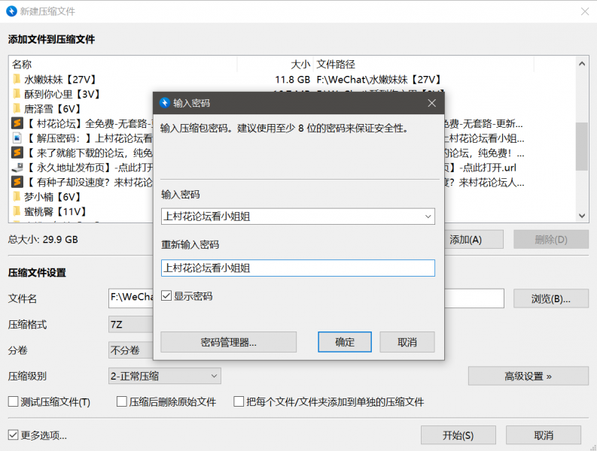Viewport: 597px width, 451px height.
Task: Enable 测试压缩文件(T) checkbox
Action: (x=13, y=402)
